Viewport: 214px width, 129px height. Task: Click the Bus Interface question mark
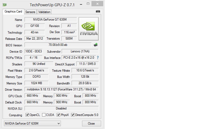tap(98, 58)
